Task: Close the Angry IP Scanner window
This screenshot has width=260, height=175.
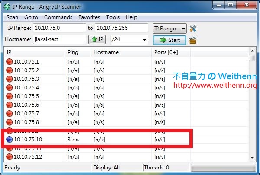Action: point(247,5)
